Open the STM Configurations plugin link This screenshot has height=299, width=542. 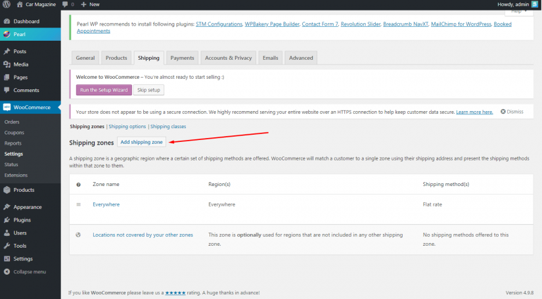coord(219,24)
